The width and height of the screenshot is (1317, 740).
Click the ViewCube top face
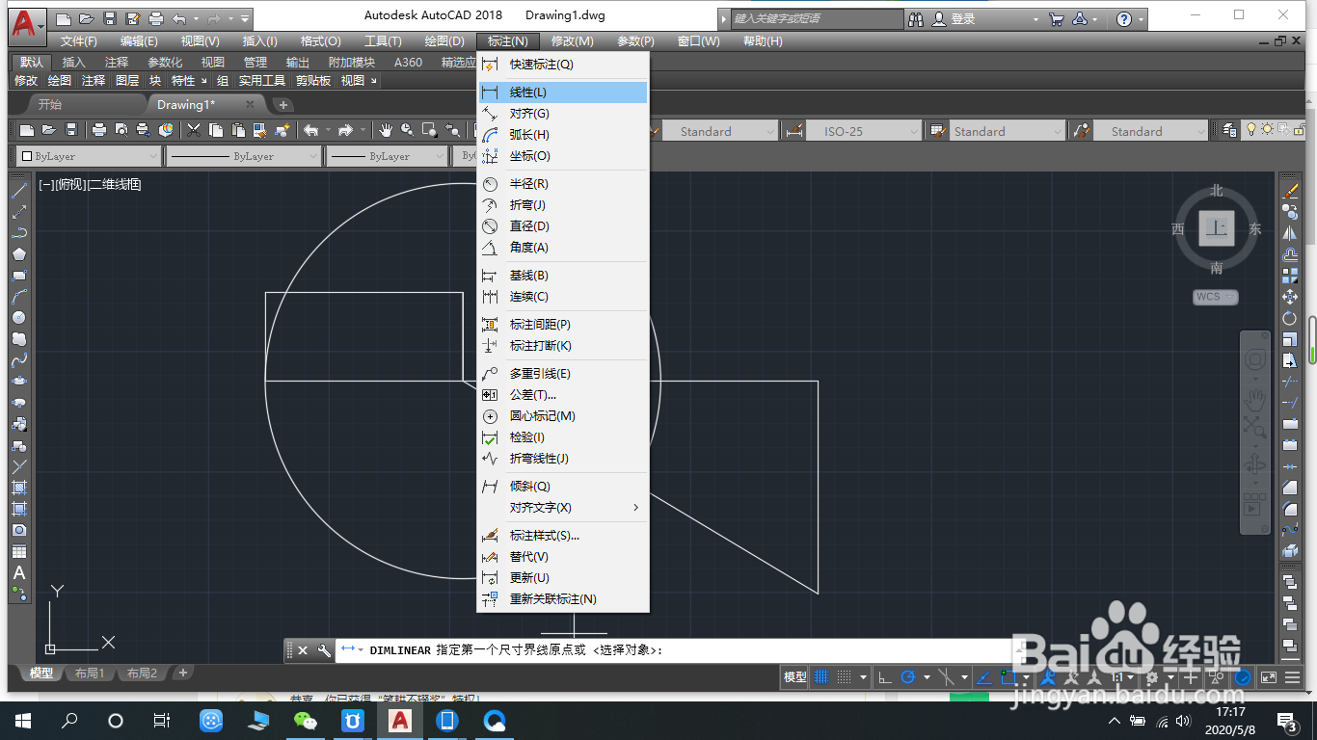(1217, 228)
